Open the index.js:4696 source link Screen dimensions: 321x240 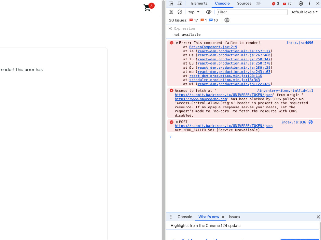coord(299,43)
